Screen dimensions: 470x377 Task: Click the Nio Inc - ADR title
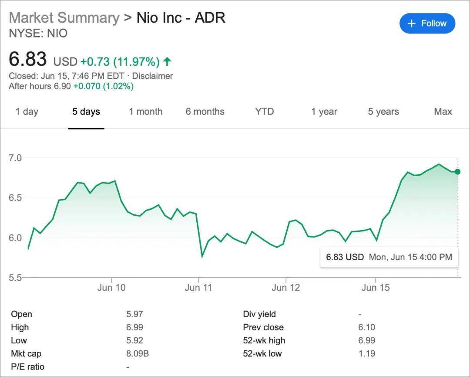(x=181, y=18)
